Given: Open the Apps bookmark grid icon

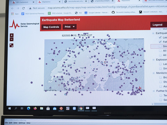Looking at the screenshot, I should (12, 14).
